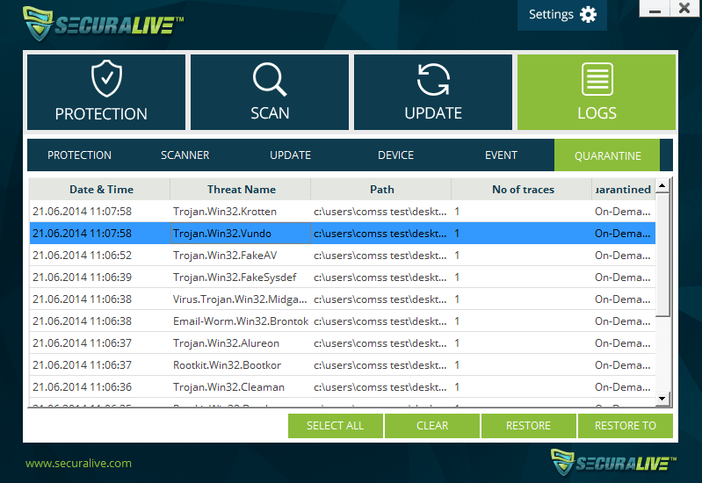The width and height of the screenshot is (702, 483).
Task: Select the Trojan.Win32.FakeSysdef entry
Action: tap(343, 278)
